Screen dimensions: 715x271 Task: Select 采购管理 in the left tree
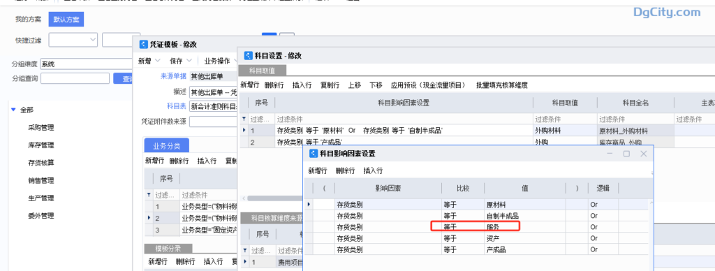[41, 128]
